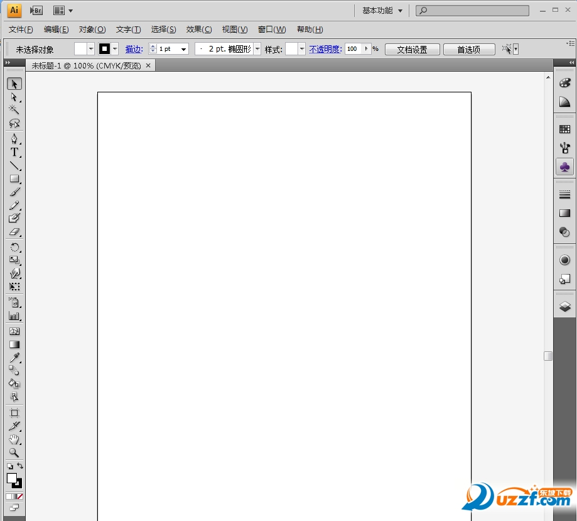Select the Rectangle tool

14,178
